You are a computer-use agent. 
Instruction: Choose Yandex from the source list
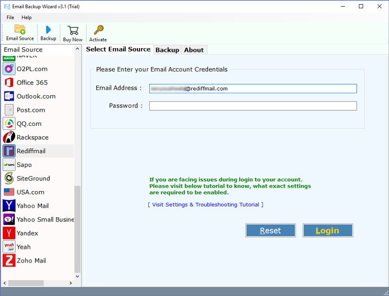[x=38, y=233]
